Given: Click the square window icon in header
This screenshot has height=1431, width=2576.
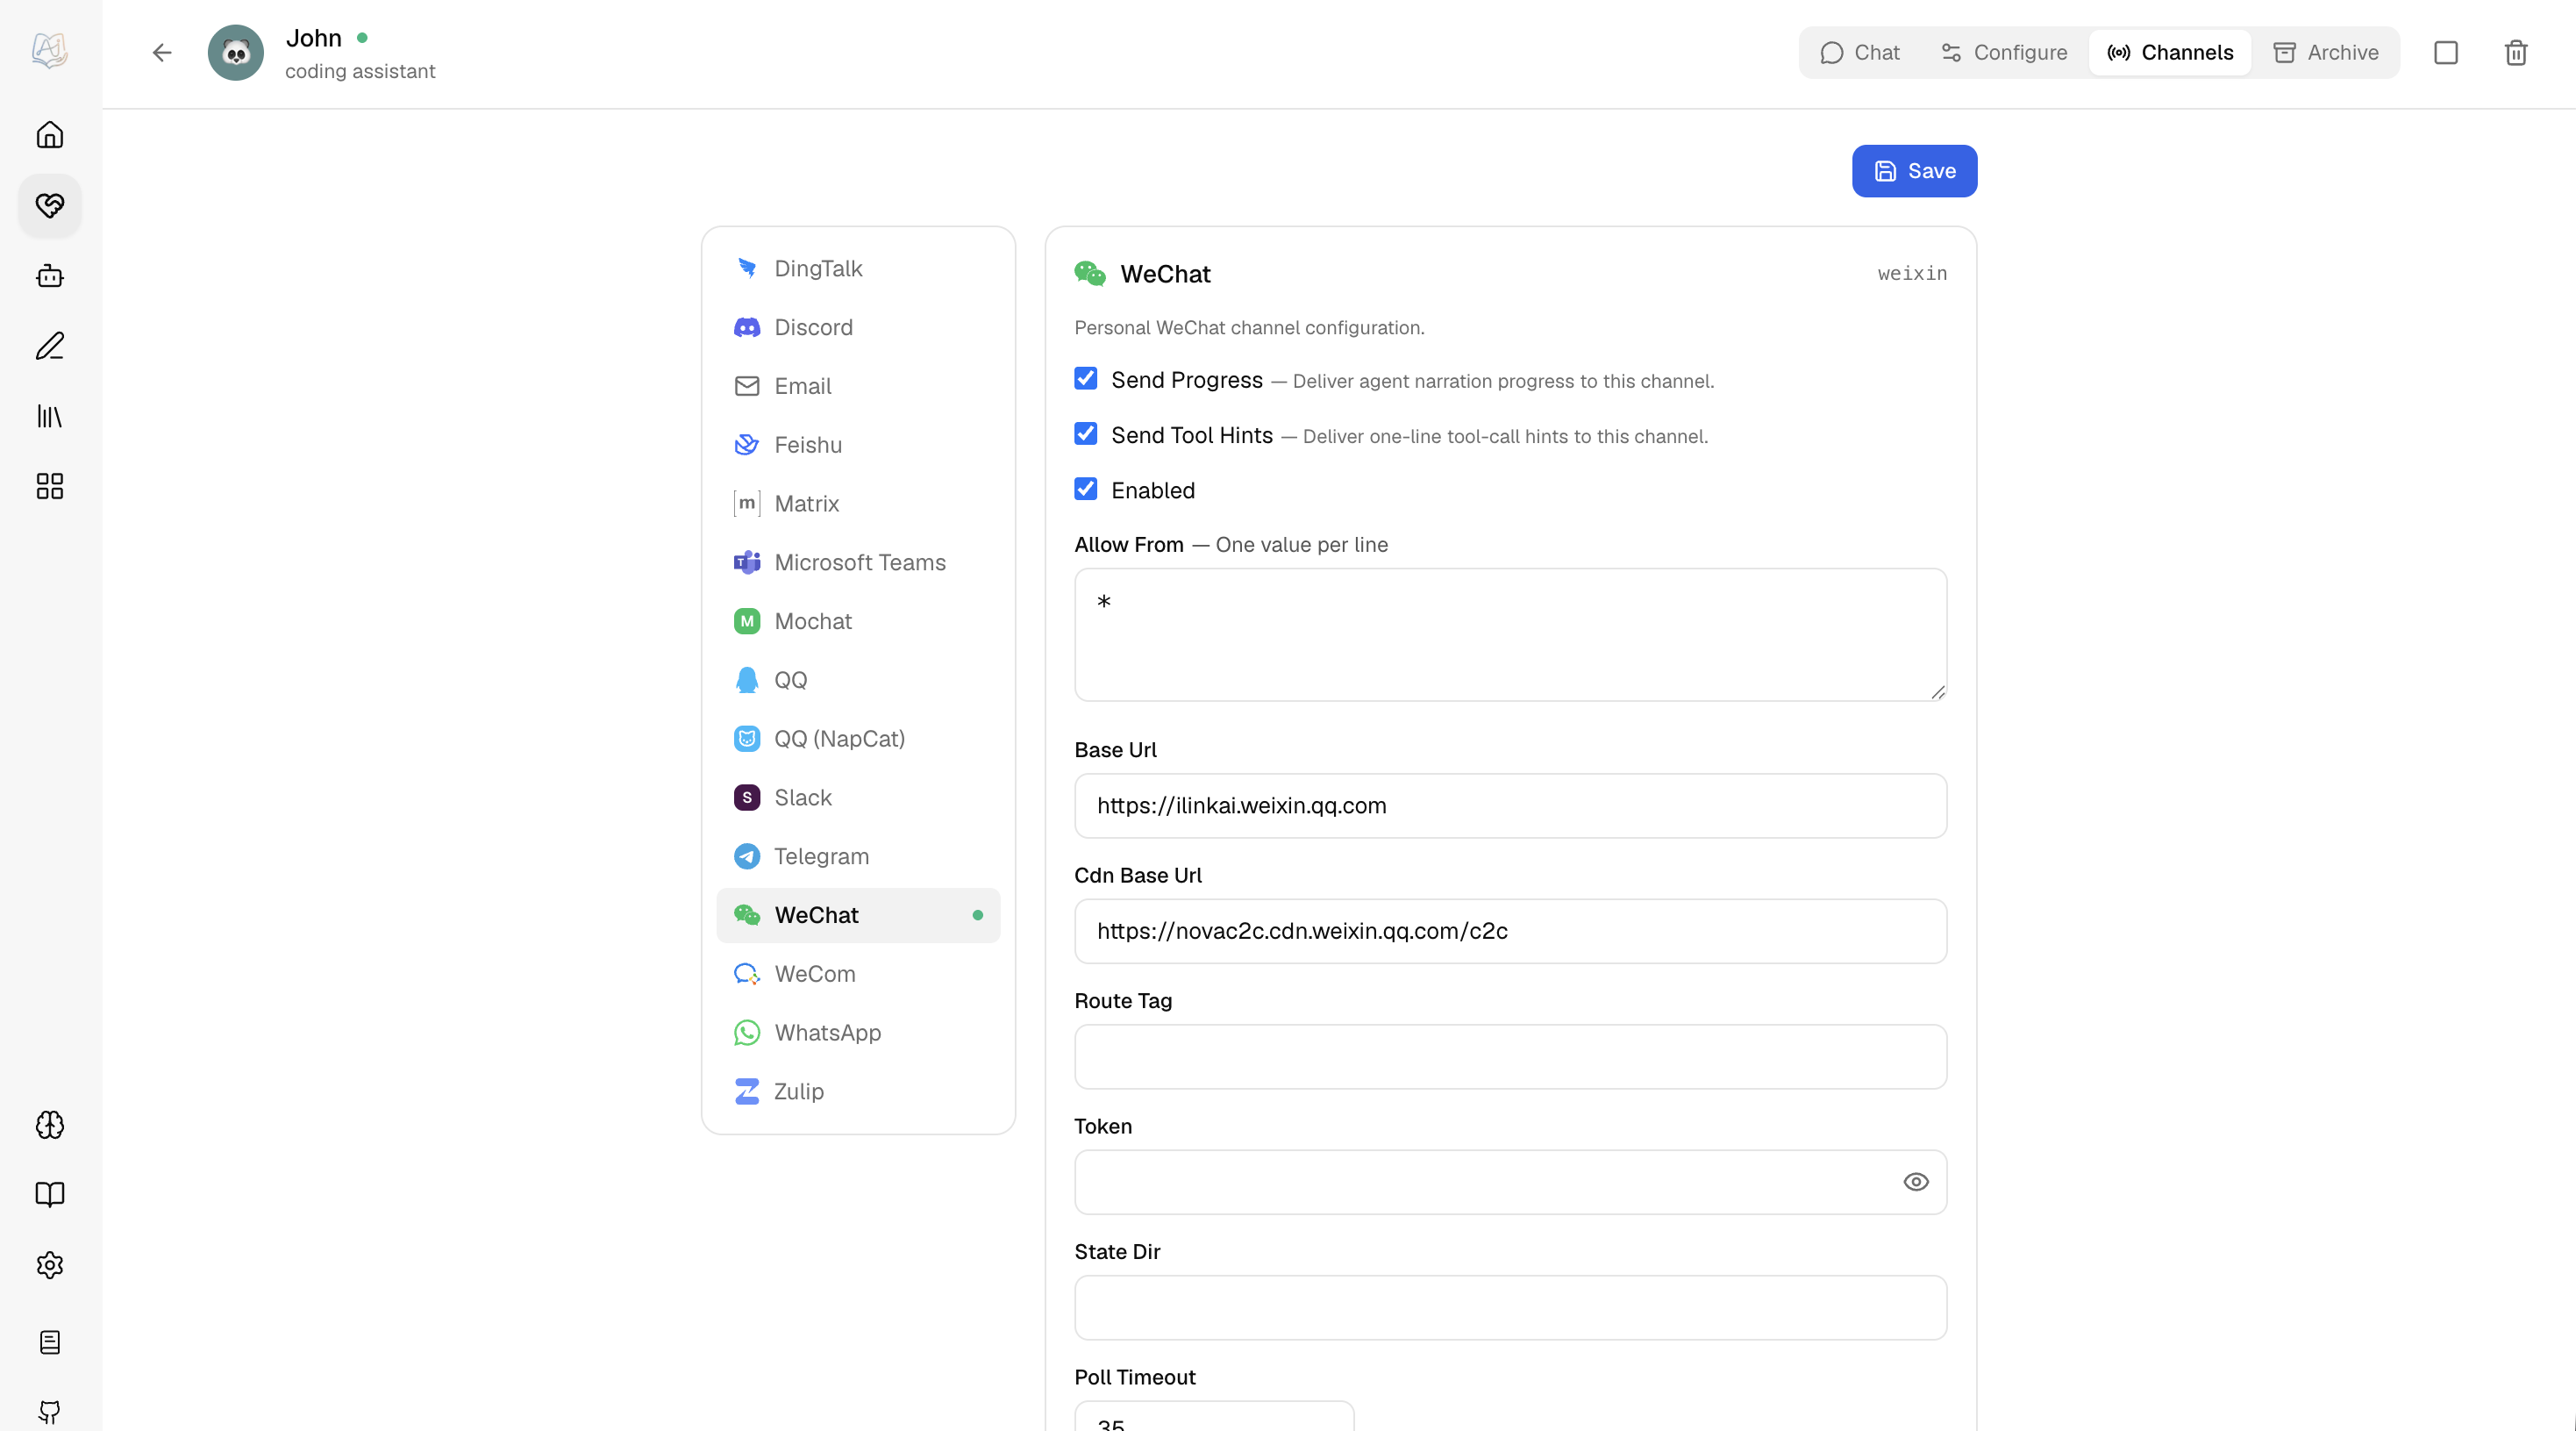Looking at the screenshot, I should coord(2446,52).
